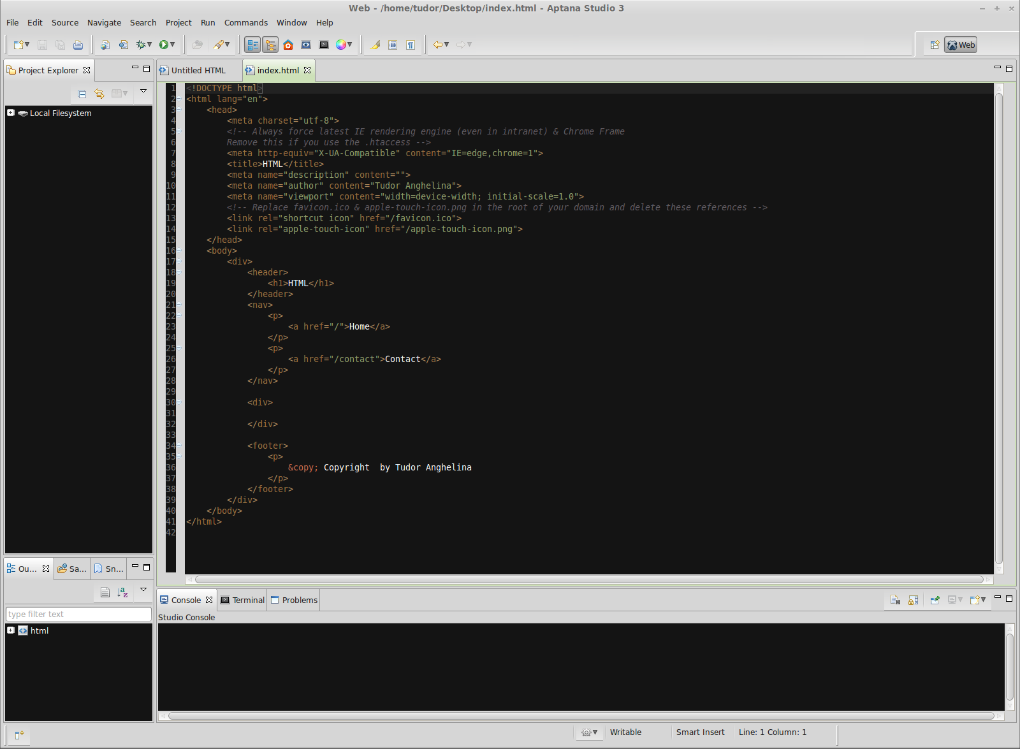
Task: Click the editor vertical scrollbar
Action: point(999,328)
